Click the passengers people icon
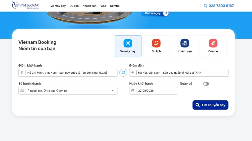 22,91
